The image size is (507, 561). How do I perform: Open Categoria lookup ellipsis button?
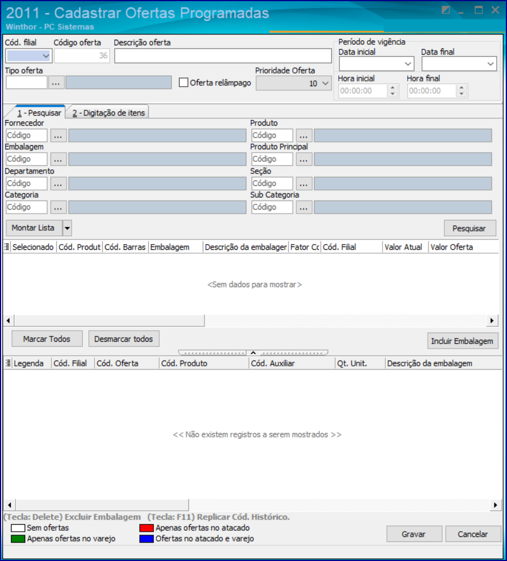(59, 207)
